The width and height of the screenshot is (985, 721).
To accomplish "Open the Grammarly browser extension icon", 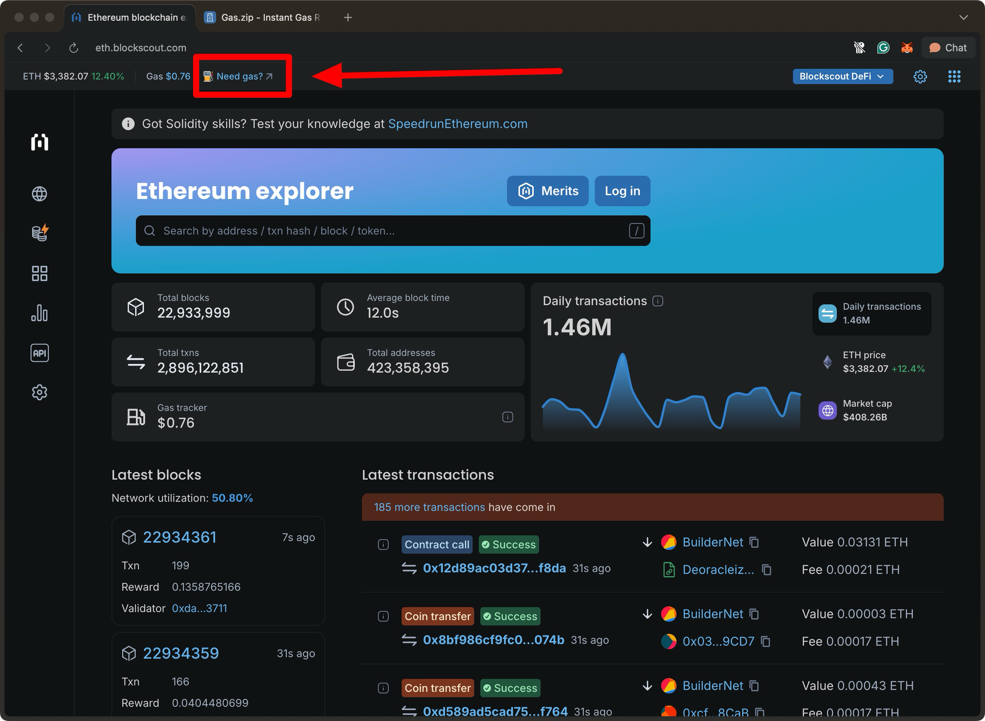I will [883, 47].
